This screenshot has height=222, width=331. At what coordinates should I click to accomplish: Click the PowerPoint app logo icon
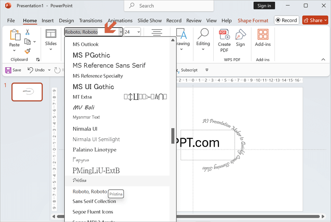point(8,6)
